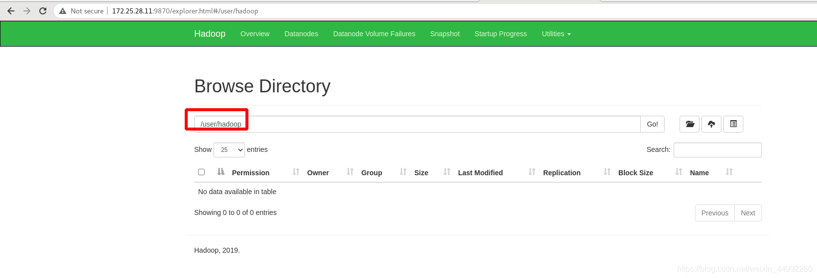Click the browser reload icon
The image size is (817, 278).
[x=43, y=11]
